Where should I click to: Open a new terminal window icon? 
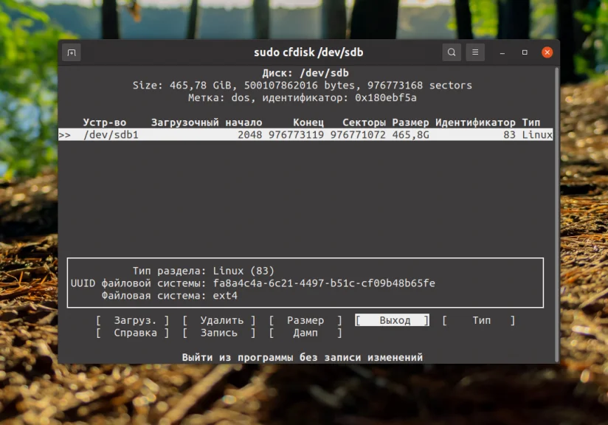pos(71,52)
